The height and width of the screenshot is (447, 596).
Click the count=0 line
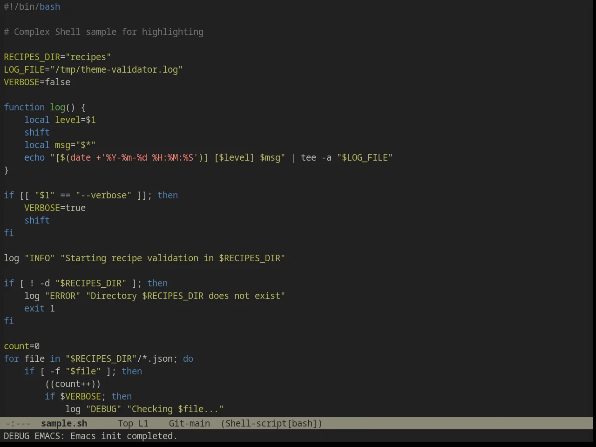click(x=21, y=346)
